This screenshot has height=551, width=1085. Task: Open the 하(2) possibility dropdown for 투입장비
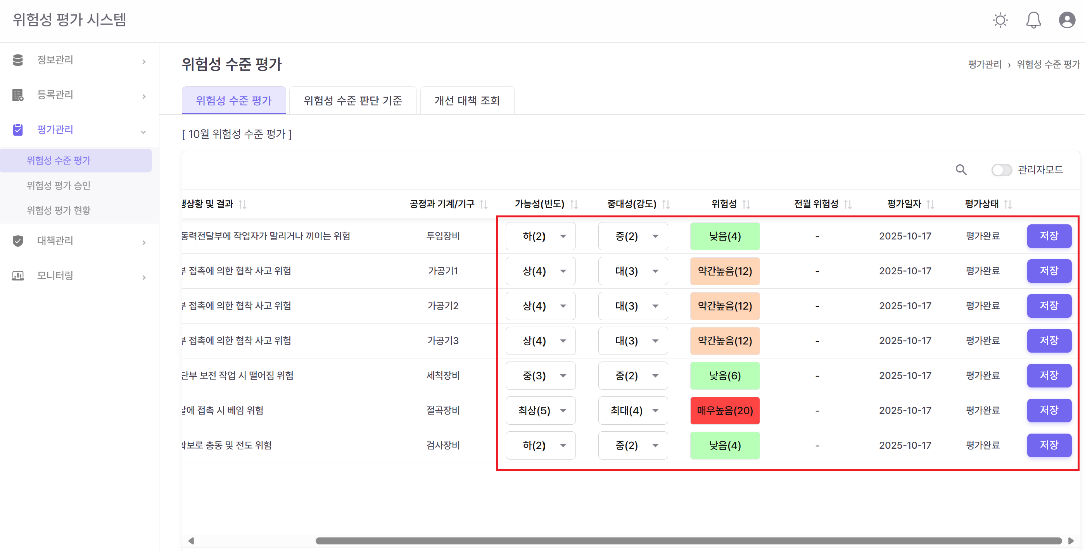[x=541, y=236]
